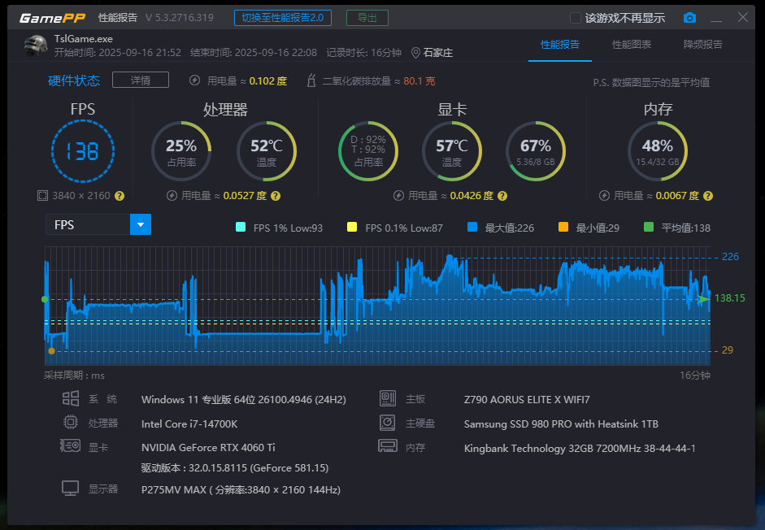This screenshot has width=765, height=530.
Task: Click the 主硬盘 disk icon
Action: pyautogui.click(x=388, y=423)
